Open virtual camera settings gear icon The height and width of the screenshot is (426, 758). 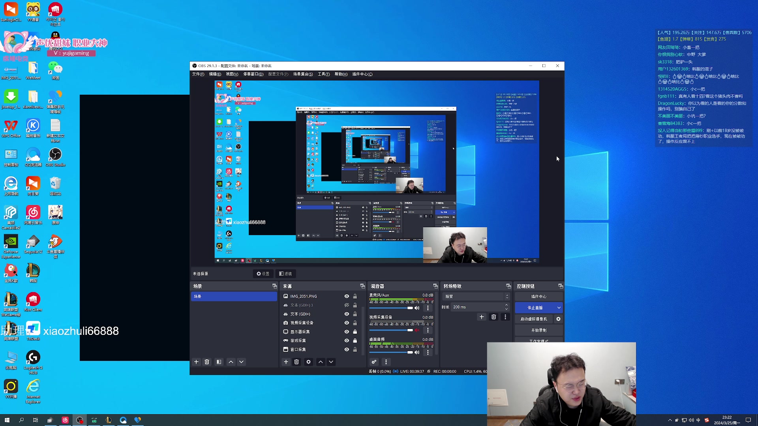[558, 319]
